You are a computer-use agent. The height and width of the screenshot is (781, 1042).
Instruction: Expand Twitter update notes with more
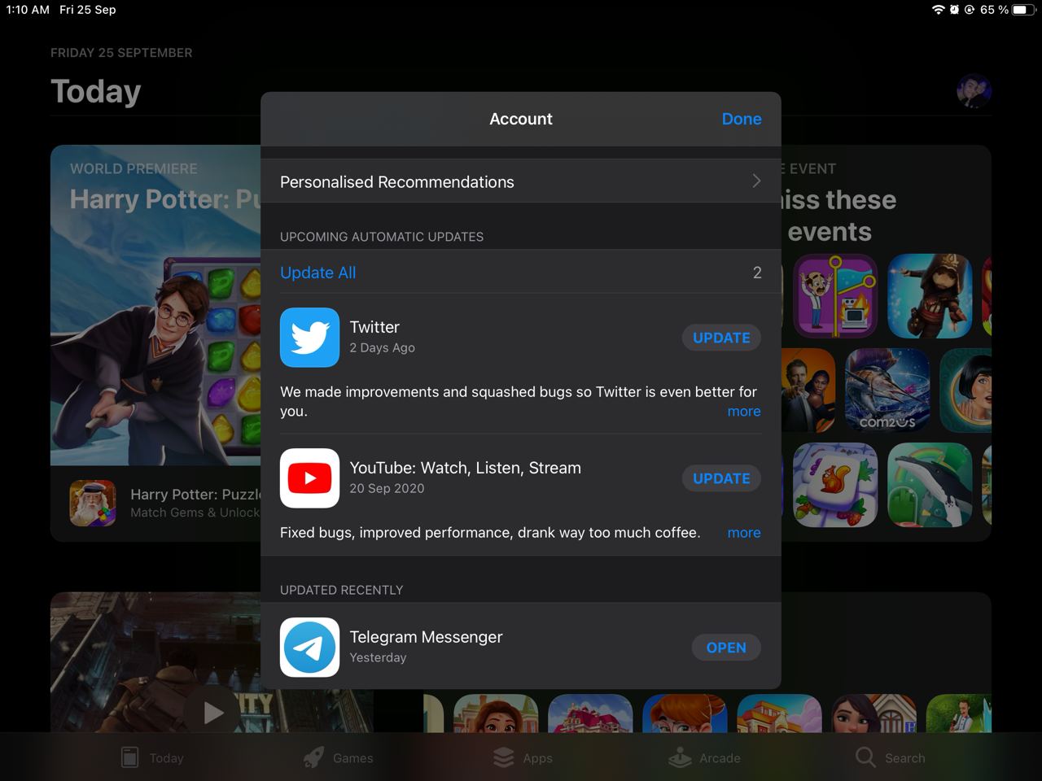744,412
